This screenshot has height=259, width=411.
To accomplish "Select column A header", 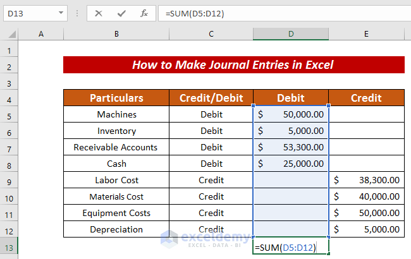I will (x=41, y=34).
